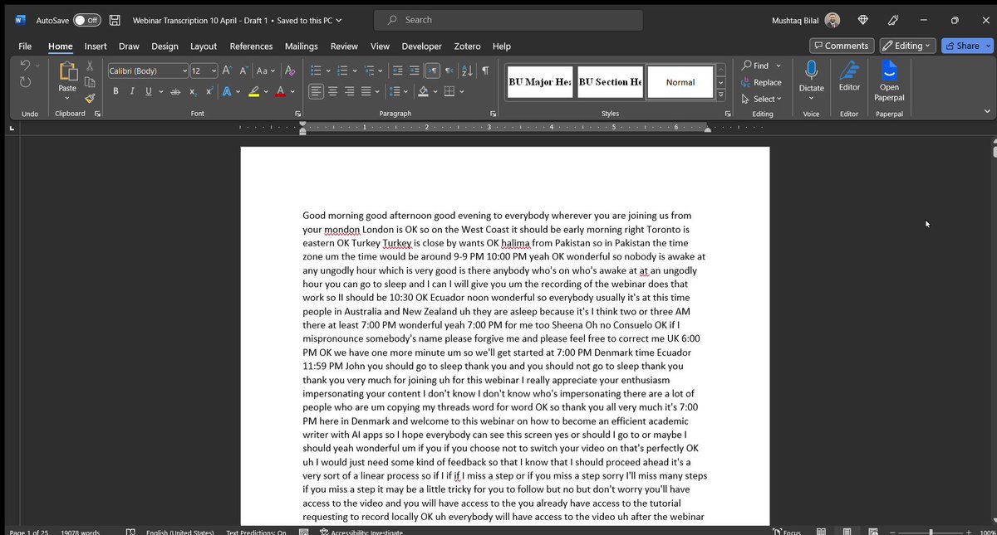This screenshot has width=997, height=535.
Task: Toggle Focus mode in status bar
Action: [x=786, y=531]
